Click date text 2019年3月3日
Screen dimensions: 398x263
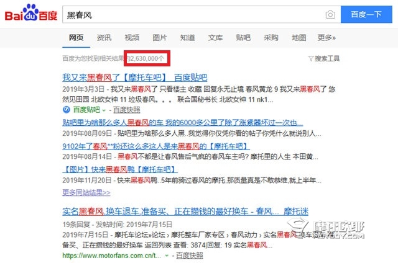tap(83, 89)
